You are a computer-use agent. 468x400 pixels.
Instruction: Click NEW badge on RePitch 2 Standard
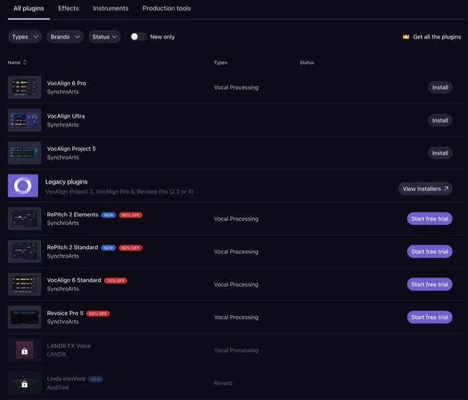pos(108,247)
